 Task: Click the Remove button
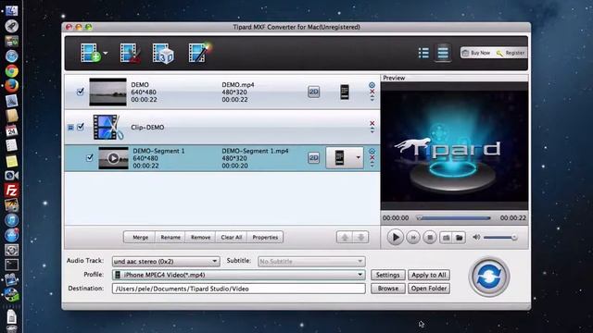[200, 237]
